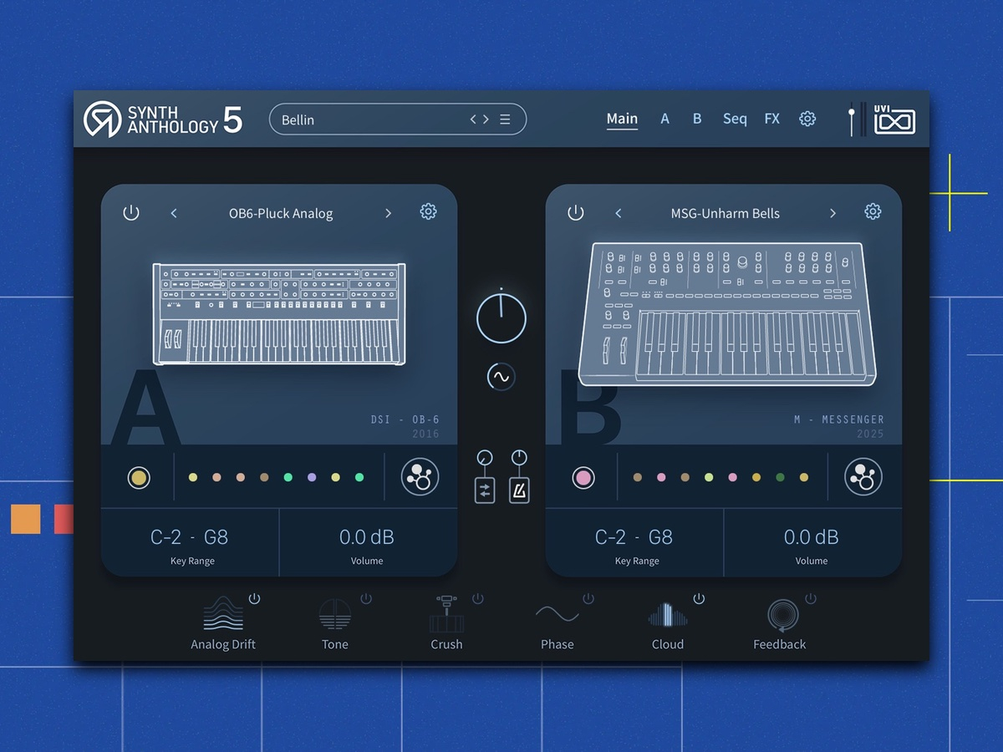Click the small knob above metronome icon

(519, 458)
